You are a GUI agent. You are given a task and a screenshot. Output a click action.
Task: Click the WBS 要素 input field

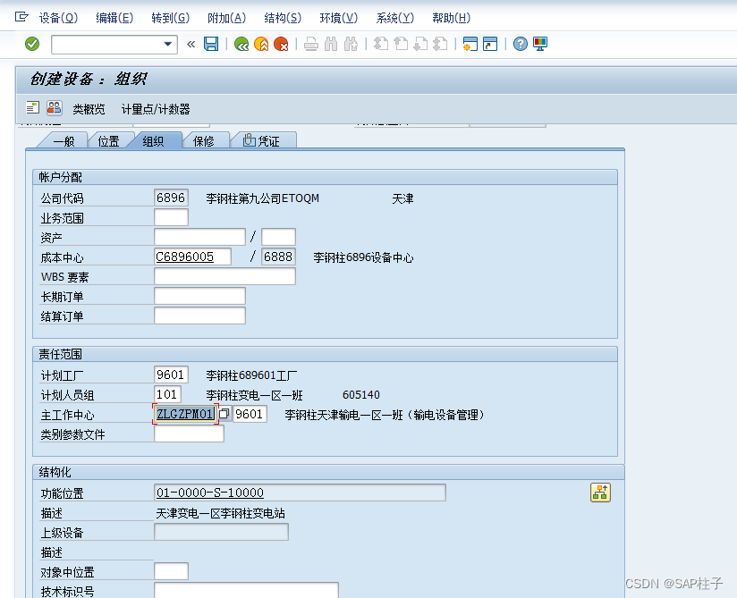click(x=224, y=277)
